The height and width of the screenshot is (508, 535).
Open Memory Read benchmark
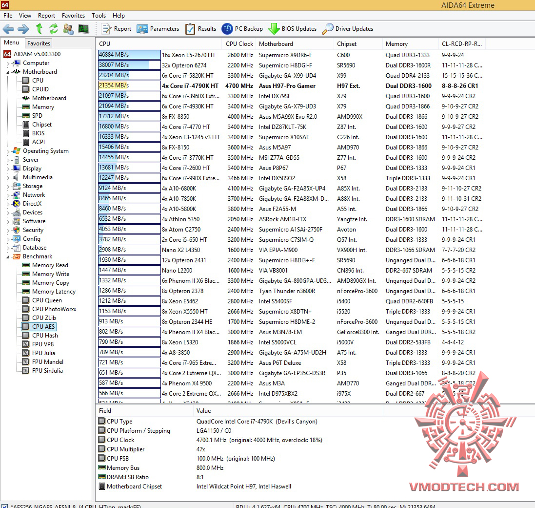tap(45, 265)
